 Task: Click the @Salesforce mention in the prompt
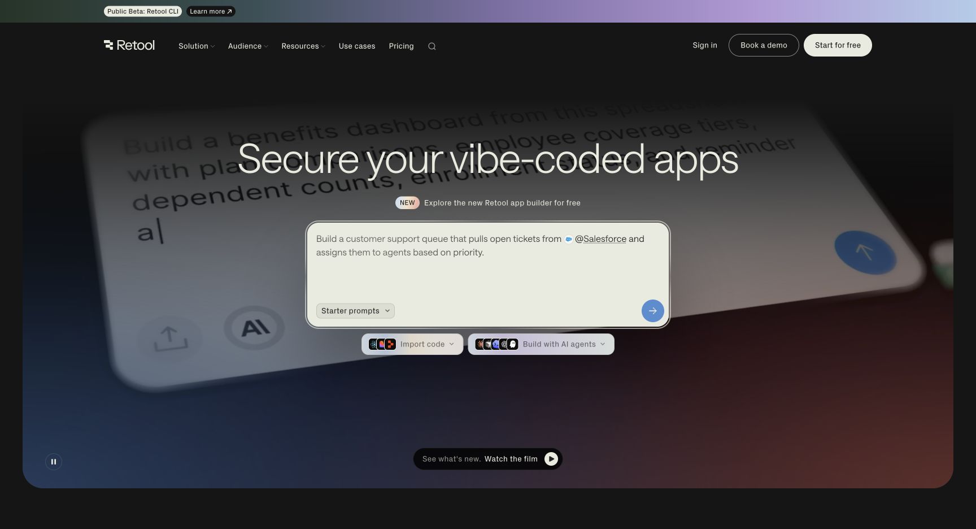600,239
